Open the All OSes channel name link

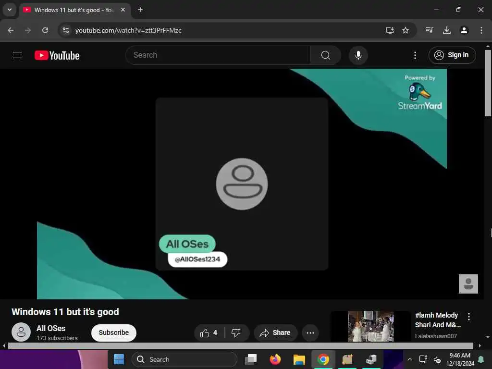click(51, 329)
